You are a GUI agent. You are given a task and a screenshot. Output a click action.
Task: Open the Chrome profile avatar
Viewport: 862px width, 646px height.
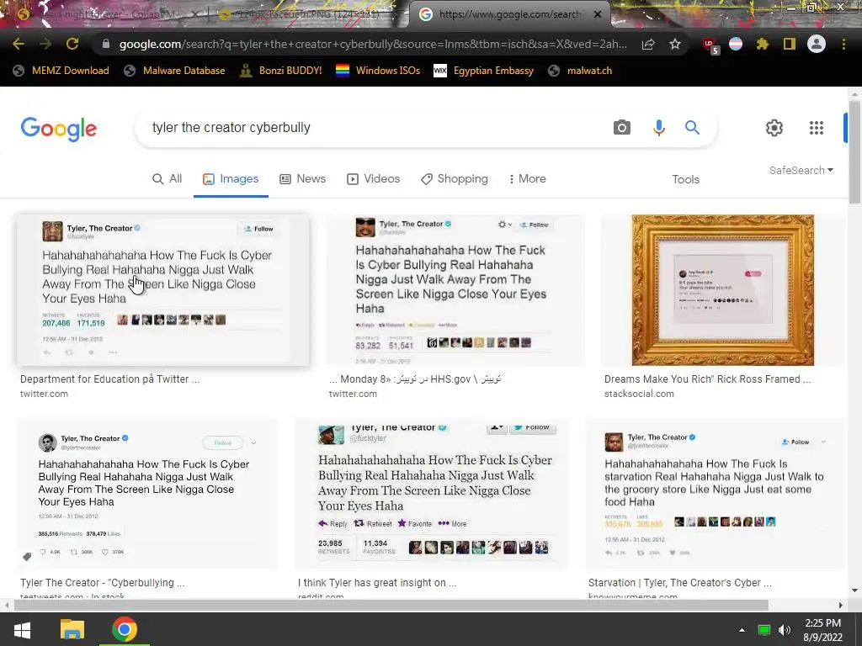coord(817,44)
